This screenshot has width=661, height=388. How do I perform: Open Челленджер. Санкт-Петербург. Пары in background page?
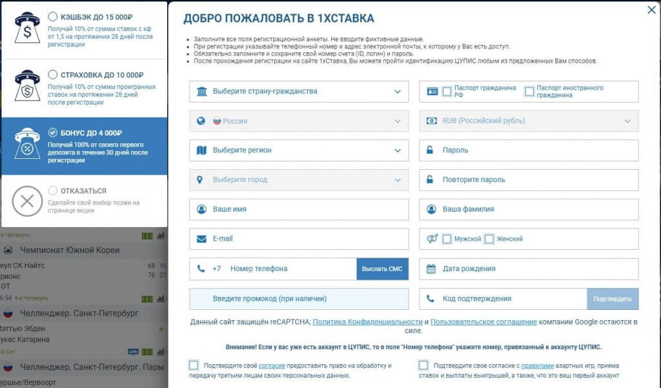92,367
